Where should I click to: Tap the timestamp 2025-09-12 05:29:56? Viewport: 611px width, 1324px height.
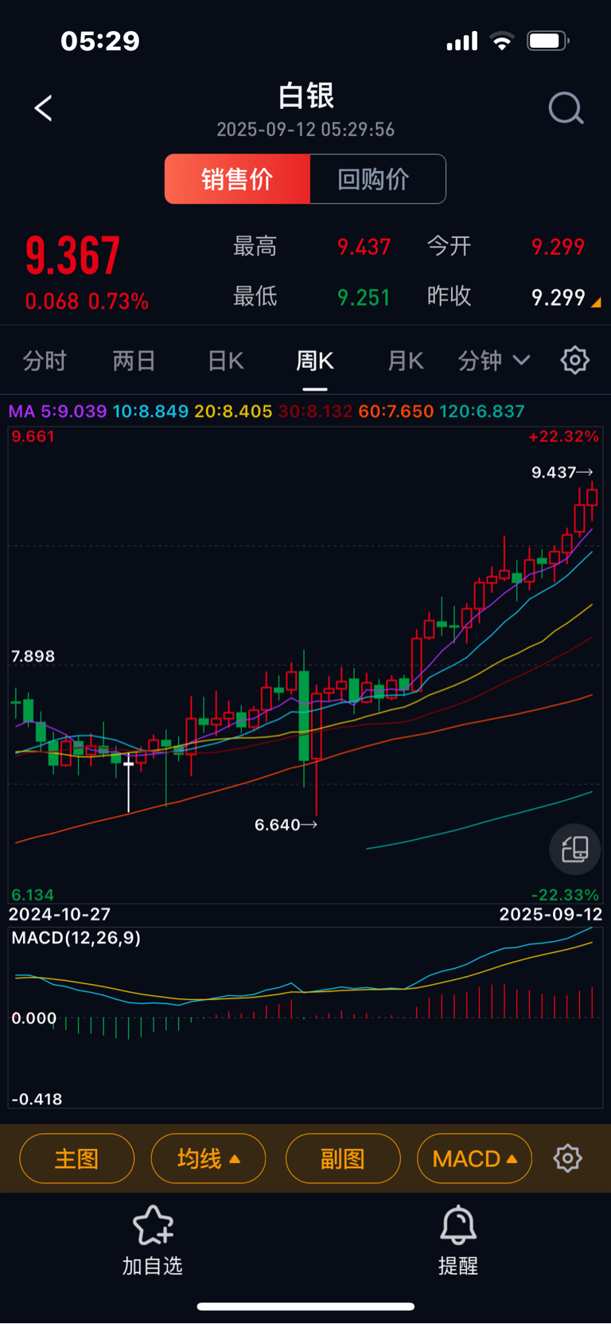(x=305, y=130)
